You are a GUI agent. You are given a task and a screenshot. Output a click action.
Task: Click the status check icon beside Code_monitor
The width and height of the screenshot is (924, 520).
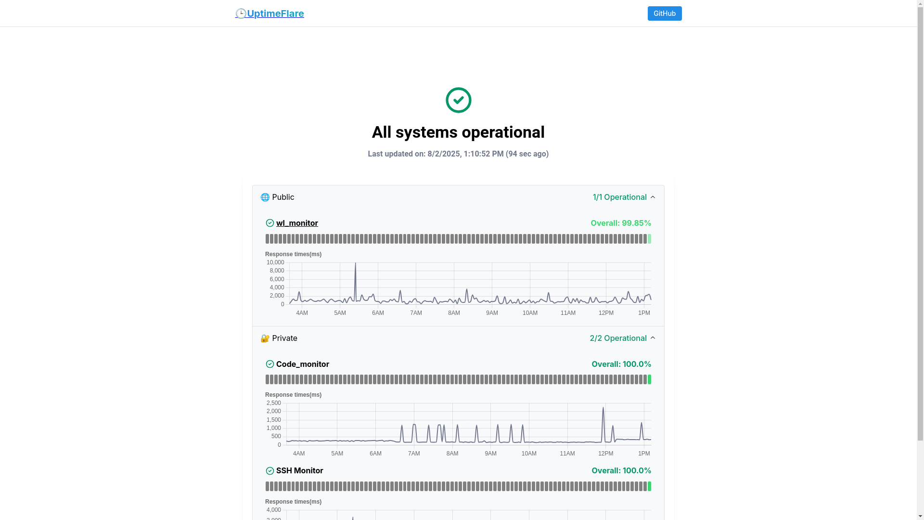pyautogui.click(x=270, y=364)
